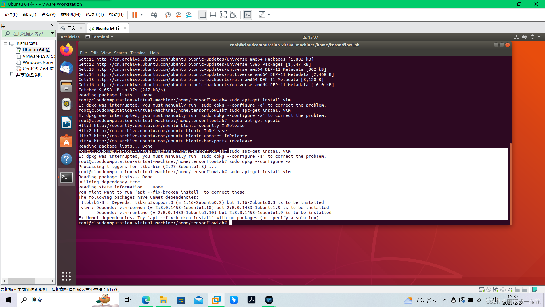This screenshot has width=545, height=307.
Task: Open Thunderbird mail in the dock
Action: (66, 68)
